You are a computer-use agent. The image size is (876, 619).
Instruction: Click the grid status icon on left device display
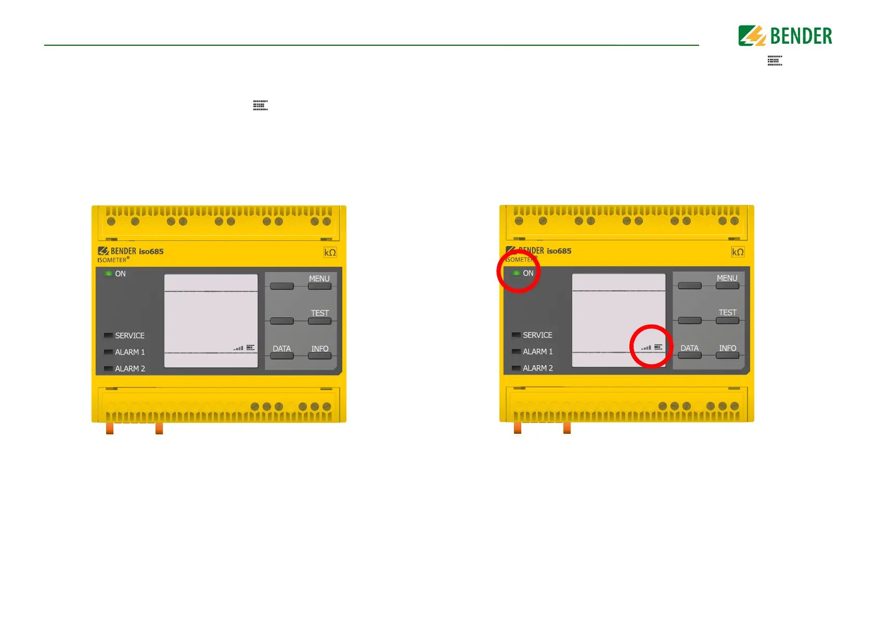250,347
